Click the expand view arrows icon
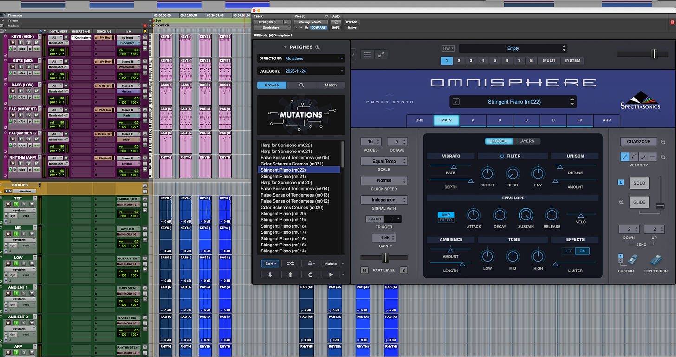This screenshot has height=357, width=676. coord(381,54)
